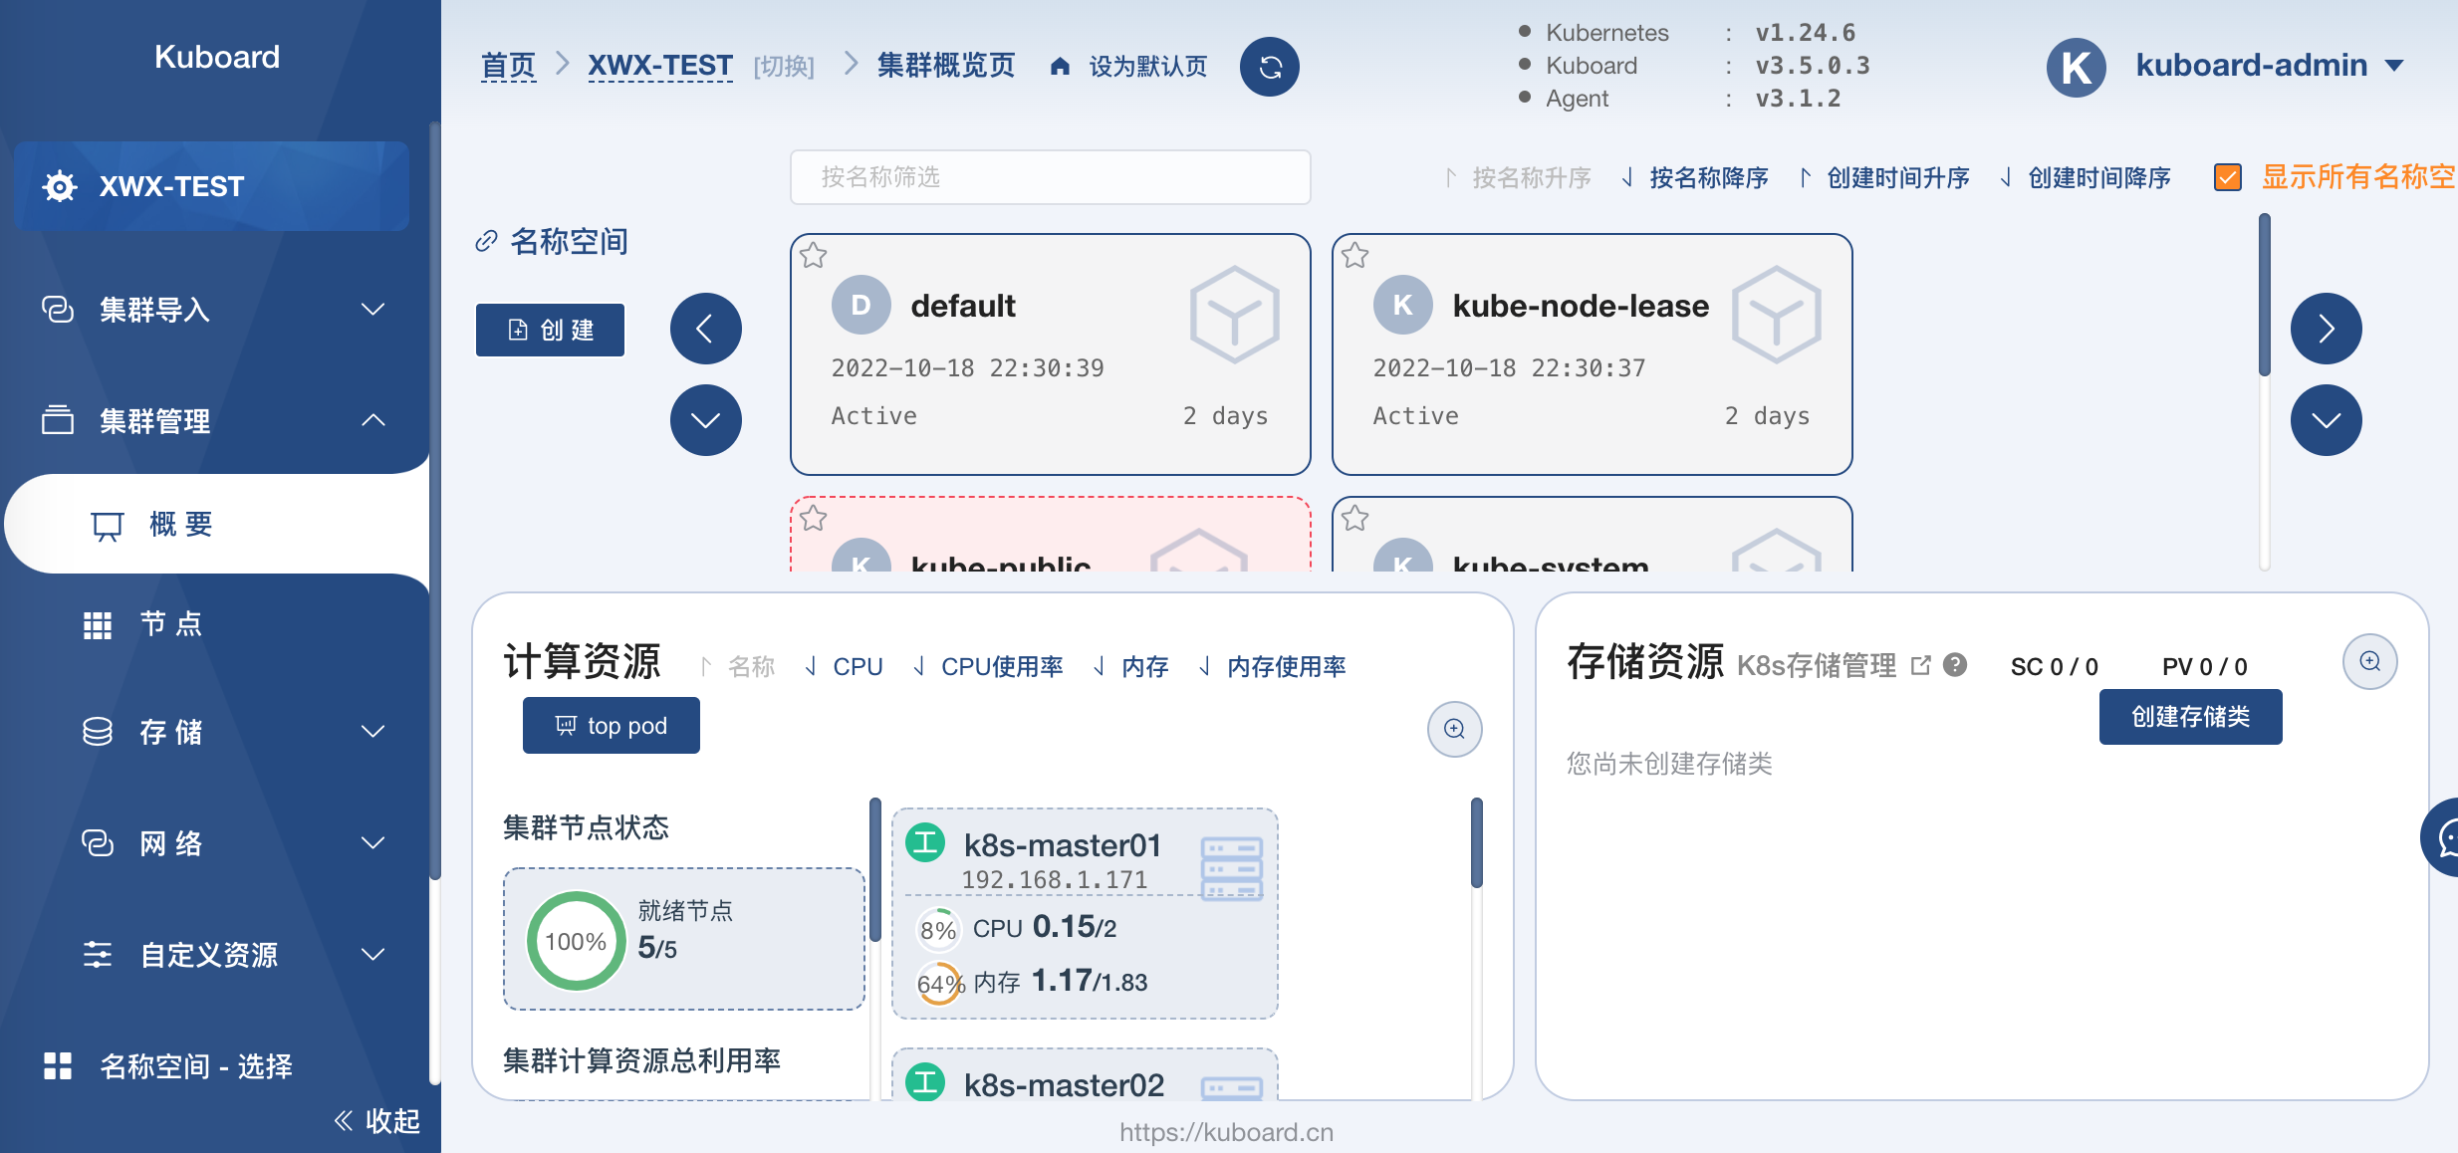Click the 按名称筛选 filter input field

[x=1050, y=177]
